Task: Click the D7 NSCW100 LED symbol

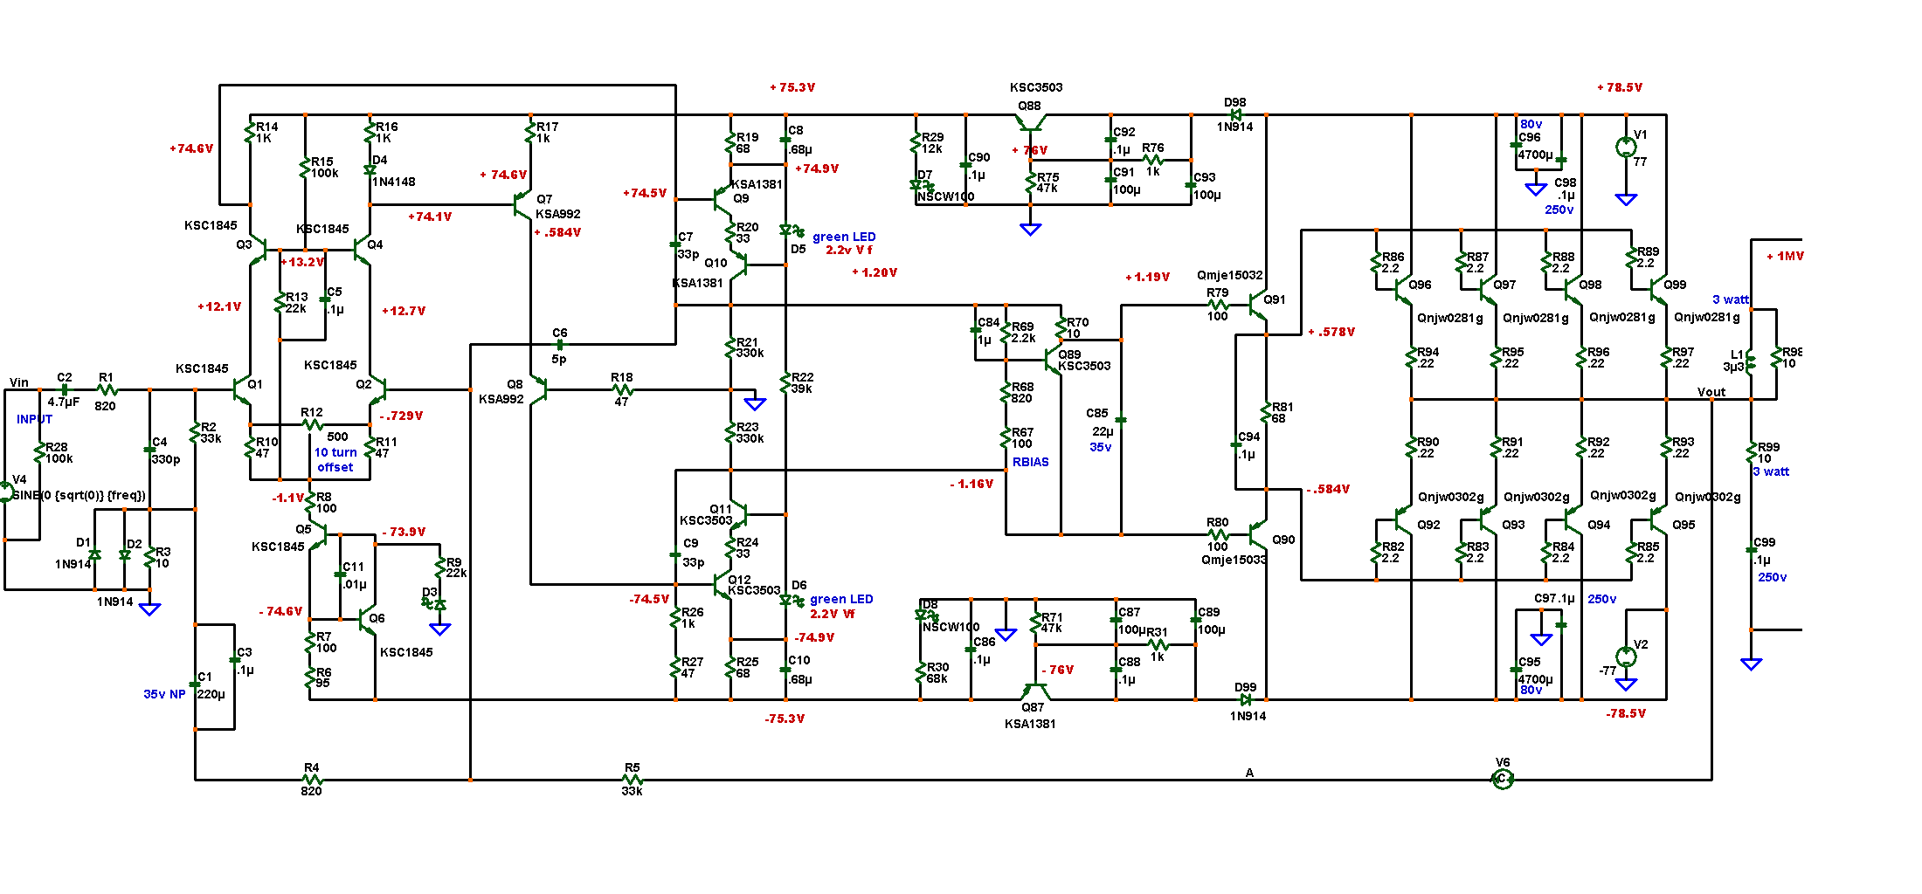Action: 921,186
